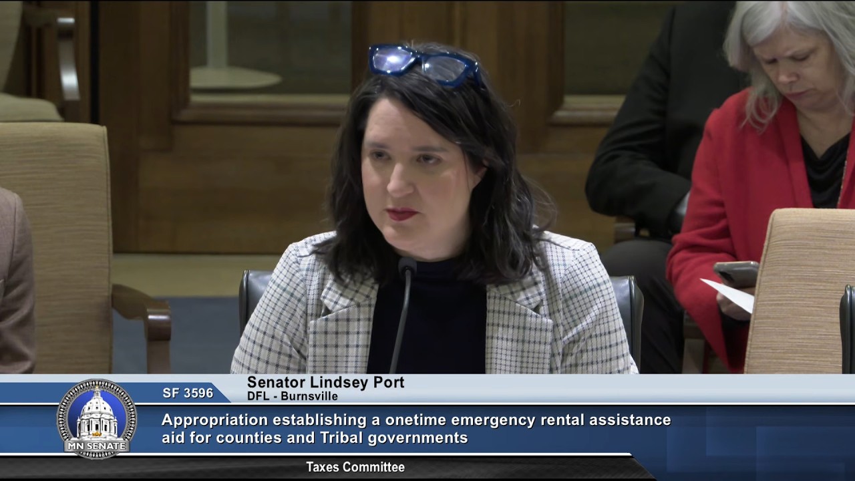Click the DFL - Burnsville caption line
This screenshot has height=481, width=855.
[x=292, y=396]
